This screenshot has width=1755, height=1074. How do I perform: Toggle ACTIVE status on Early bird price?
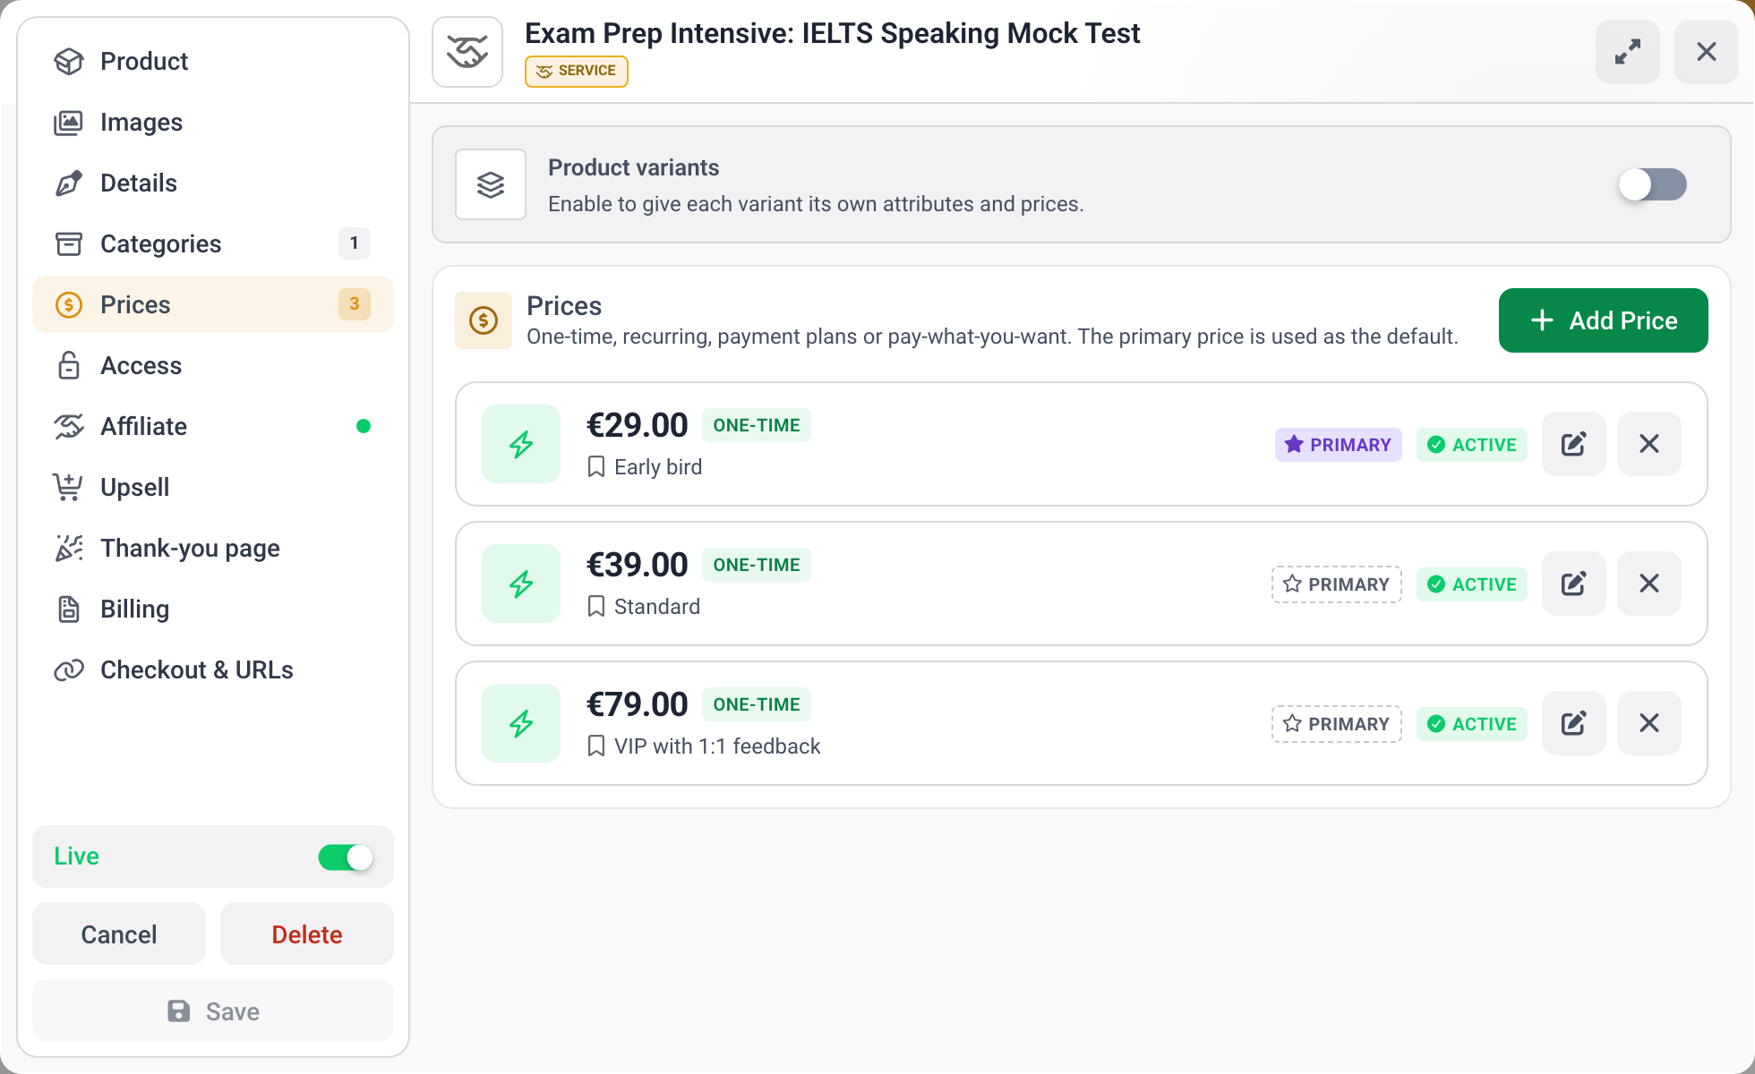1471,445
